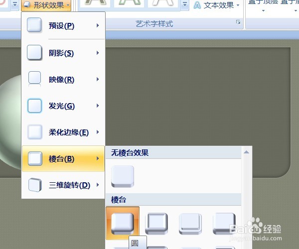Screen dimensions: 299x249
Task: Apply the highlighted 圆 bevel preset
Action: [x=123, y=223]
